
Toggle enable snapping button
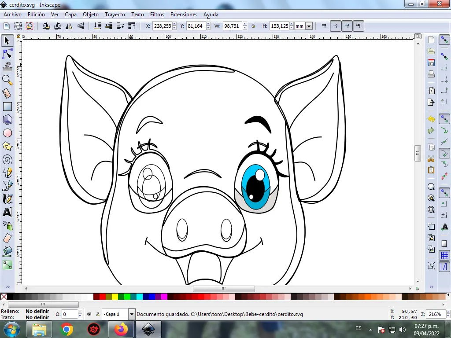tap(444, 40)
